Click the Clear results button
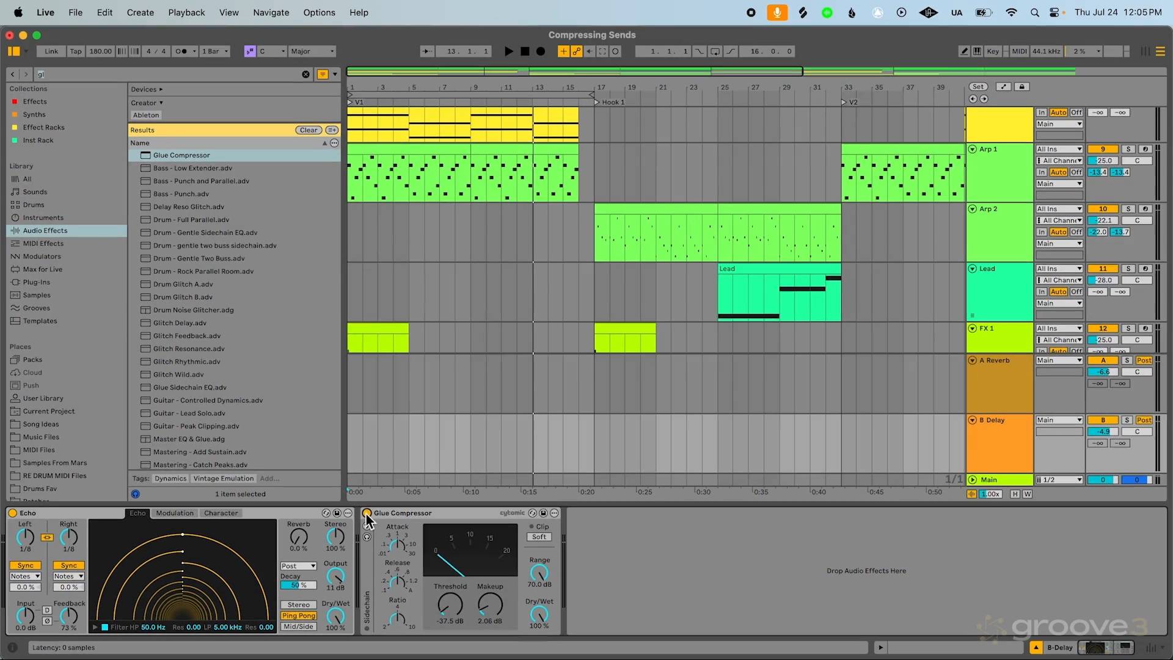Viewport: 1173px width, 660px height. 309,130
